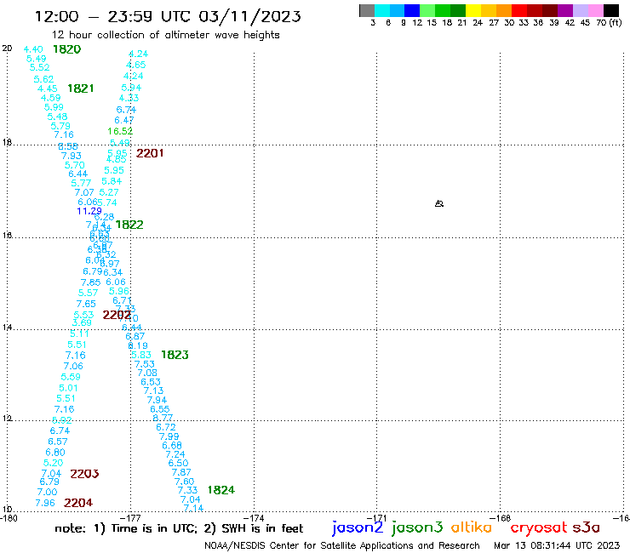Click the Mar 13 08:31:44 timestamp
This screenshot has height=553, width=630.
point(557,545)
